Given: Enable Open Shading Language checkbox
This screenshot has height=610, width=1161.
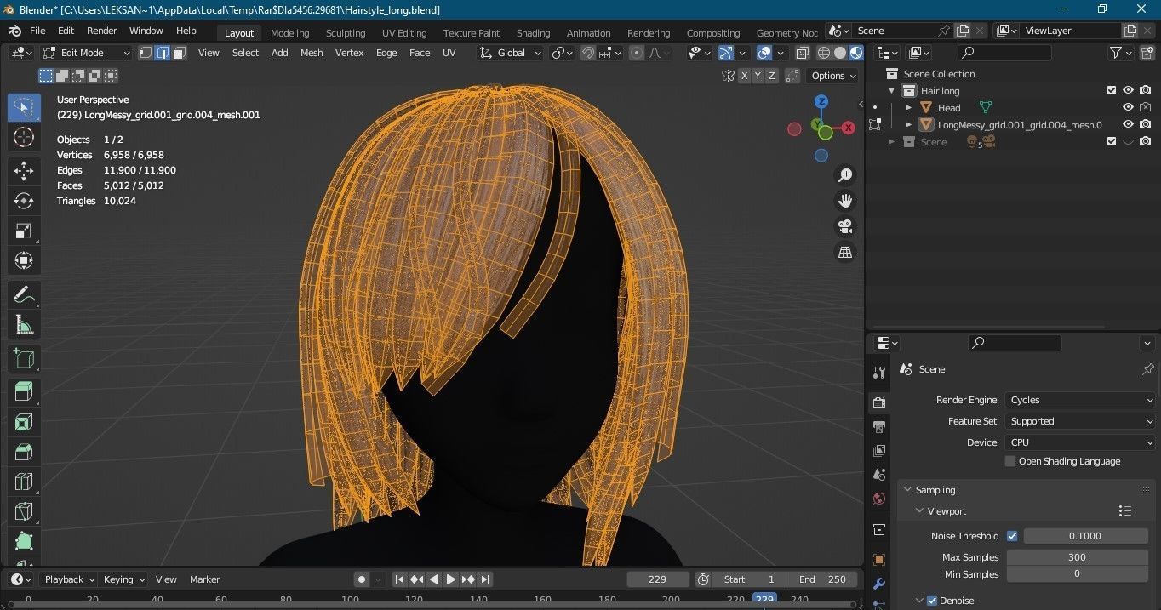Looking at the screenshot, I should pyautogui.click(x=1010, y=461).
